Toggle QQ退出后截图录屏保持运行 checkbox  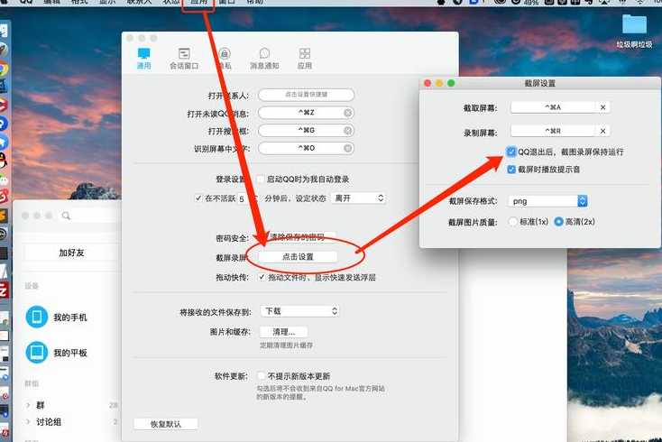click(511, 152)
